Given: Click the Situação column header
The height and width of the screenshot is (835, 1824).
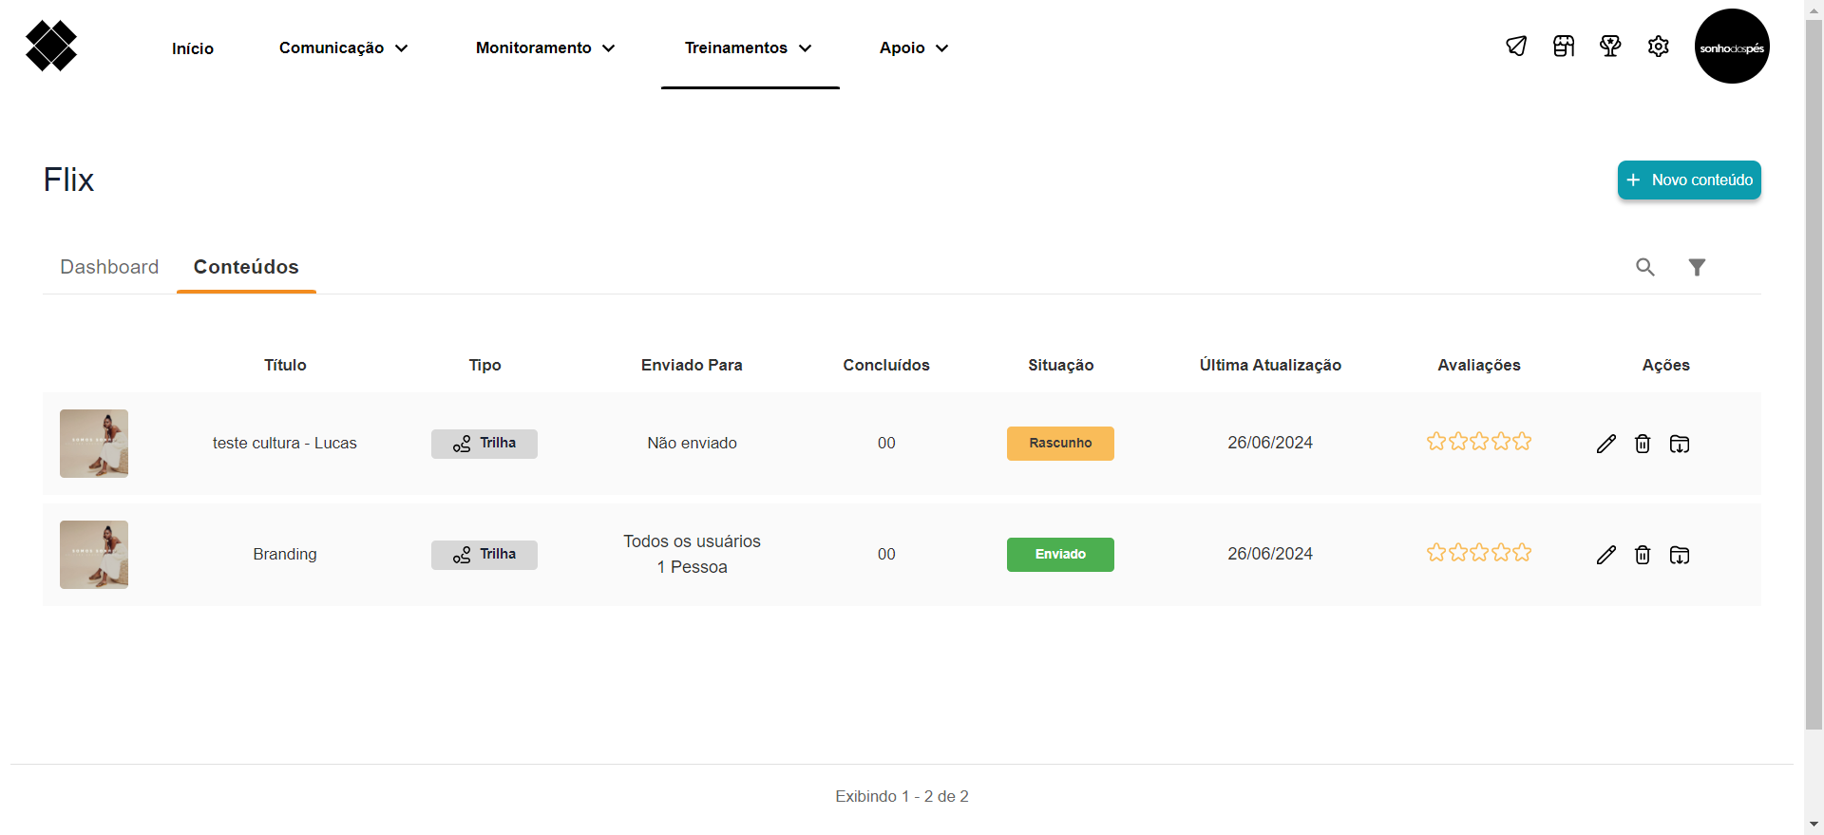Looking at the screenshot, I should point(1061,365).
